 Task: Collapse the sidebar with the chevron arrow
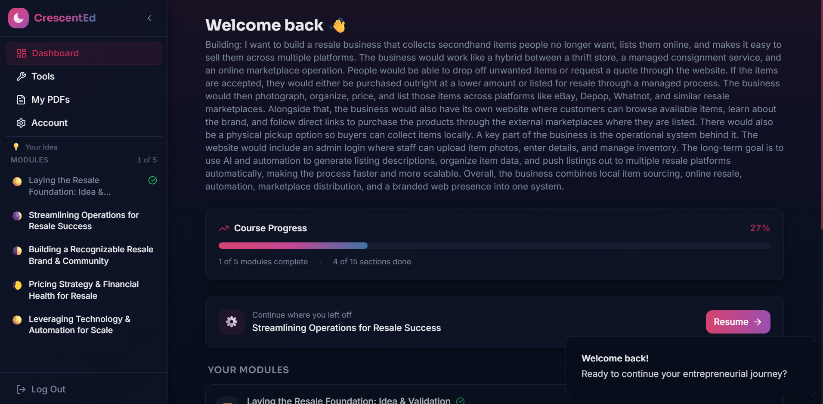point(149,18)
